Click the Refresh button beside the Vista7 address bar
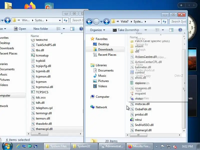This screenshot has height=150, width=200. point(164,21)
